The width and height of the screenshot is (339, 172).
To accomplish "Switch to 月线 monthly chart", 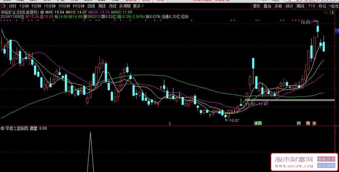I will pyautogui.click(x=113, y=6).
